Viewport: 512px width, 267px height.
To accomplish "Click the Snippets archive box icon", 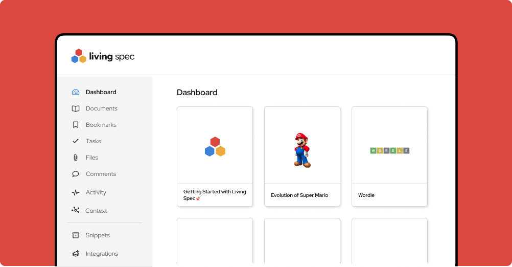I will (x=76, y=235).
